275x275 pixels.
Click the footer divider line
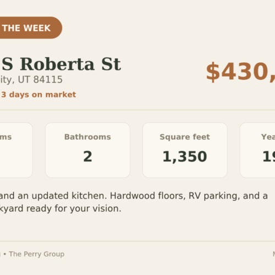click(137, 241)
